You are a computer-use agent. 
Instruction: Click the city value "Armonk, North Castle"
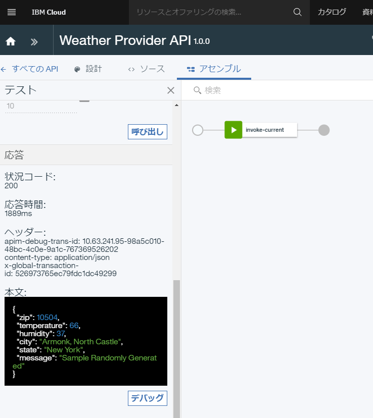[x=80, y=342]
